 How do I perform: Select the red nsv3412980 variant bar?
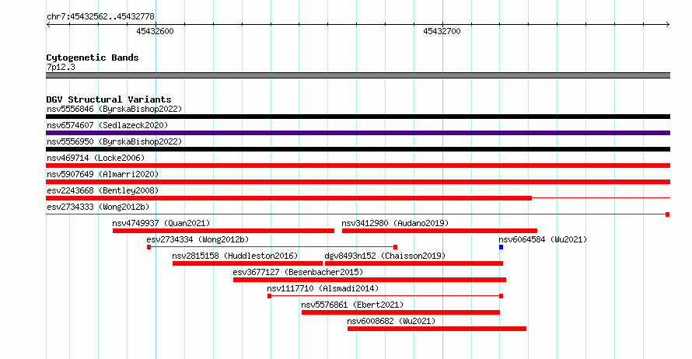point(439,231)
